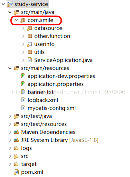130x177 pixels.
Task: Select ServiceApplication.java file name
Action: point(63,60)
